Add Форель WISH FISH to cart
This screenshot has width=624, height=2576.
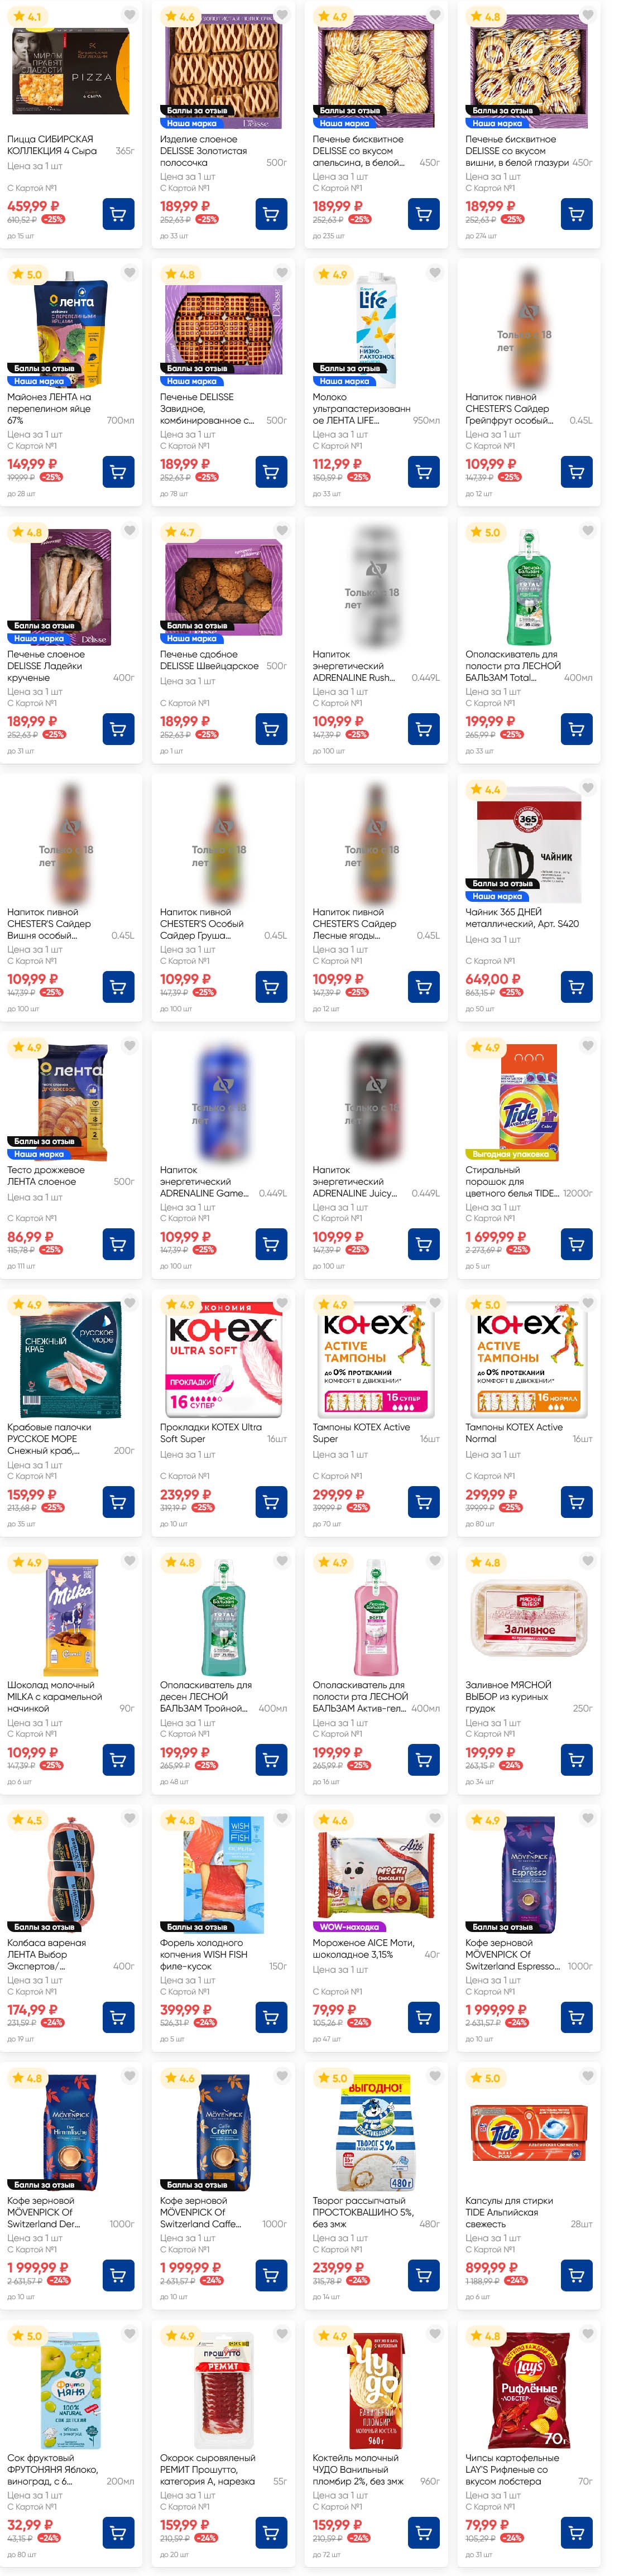(x=271, y=2017)
